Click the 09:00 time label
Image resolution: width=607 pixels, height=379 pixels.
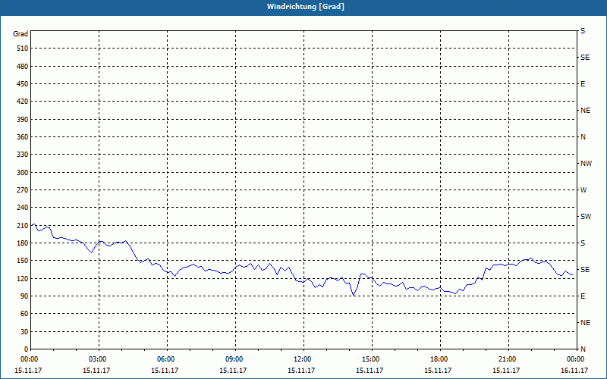[235, 359]
